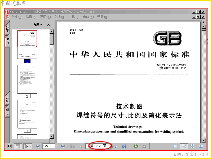The height and width of the screenshot is (159, 212).
Task: Select the page 2 thumbnail
Action: click(x=27, y=79)
